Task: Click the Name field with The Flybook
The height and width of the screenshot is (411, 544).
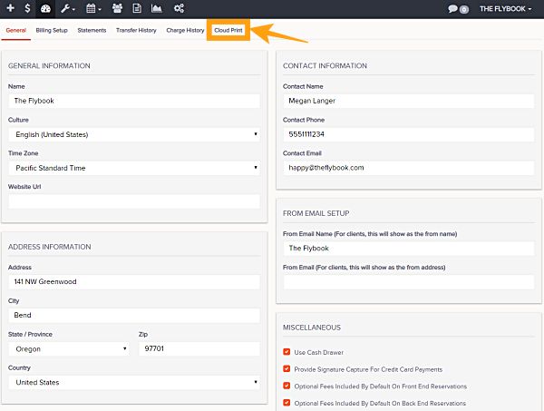Action: (134, 101)
